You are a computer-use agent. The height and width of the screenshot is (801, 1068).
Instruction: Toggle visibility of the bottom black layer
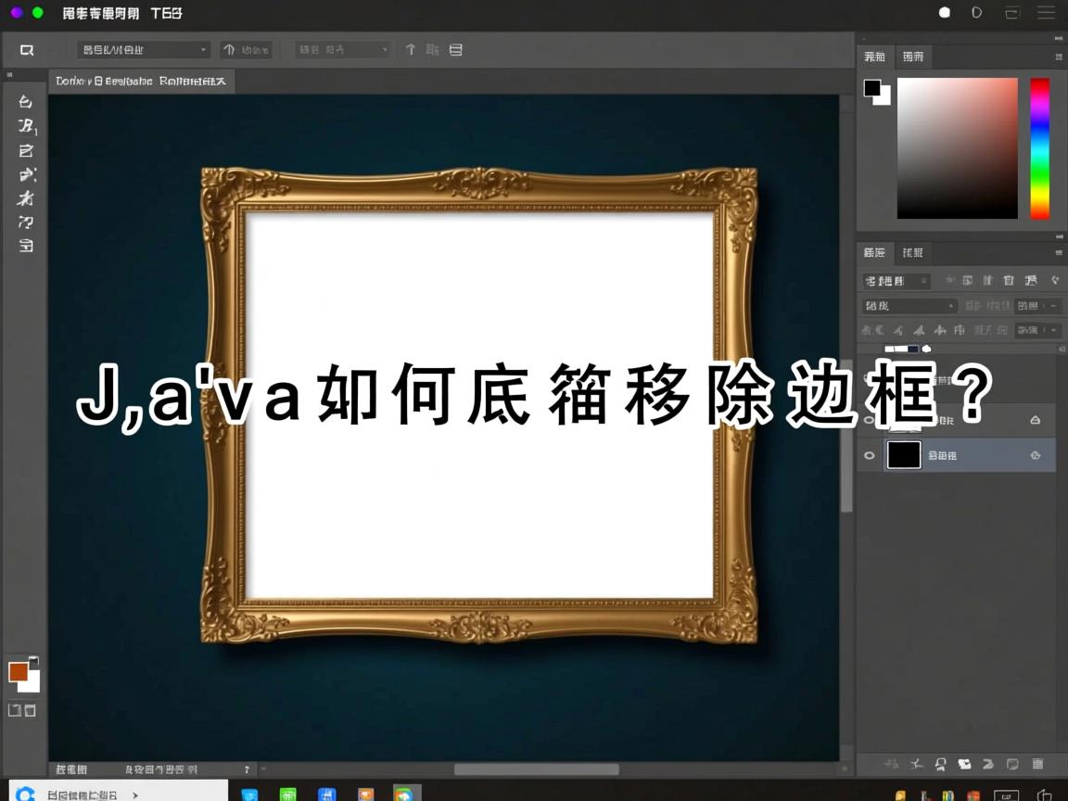click(870, 455)
